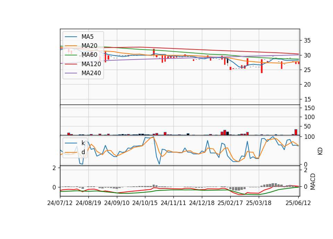
Task: Click the 25/02/17 date tick label
Action: point(230,203)
